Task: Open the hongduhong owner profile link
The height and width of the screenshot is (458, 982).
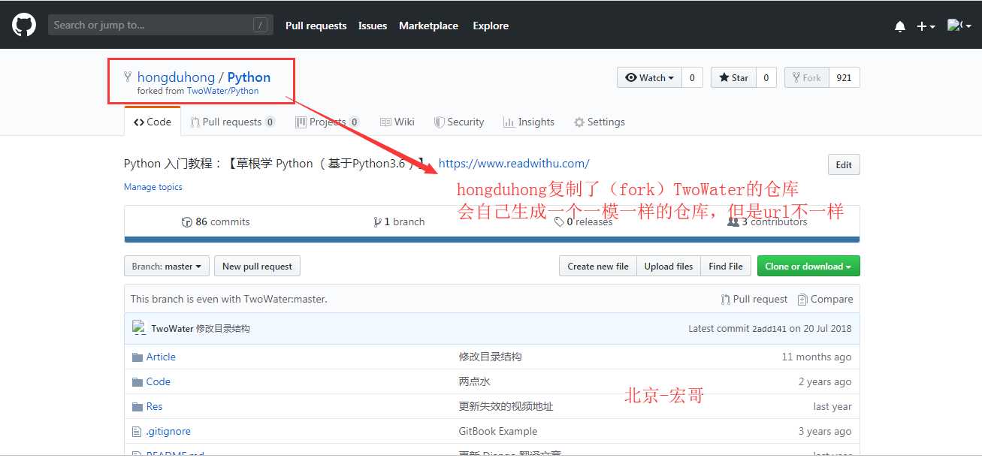Action: [x=176, y=77]
